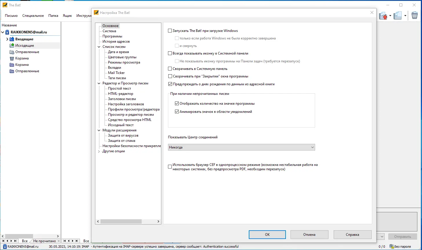Click the folder pane horizontal scrollbar thumb
Screen dimensions: 422x250
(x=19, y=236)
